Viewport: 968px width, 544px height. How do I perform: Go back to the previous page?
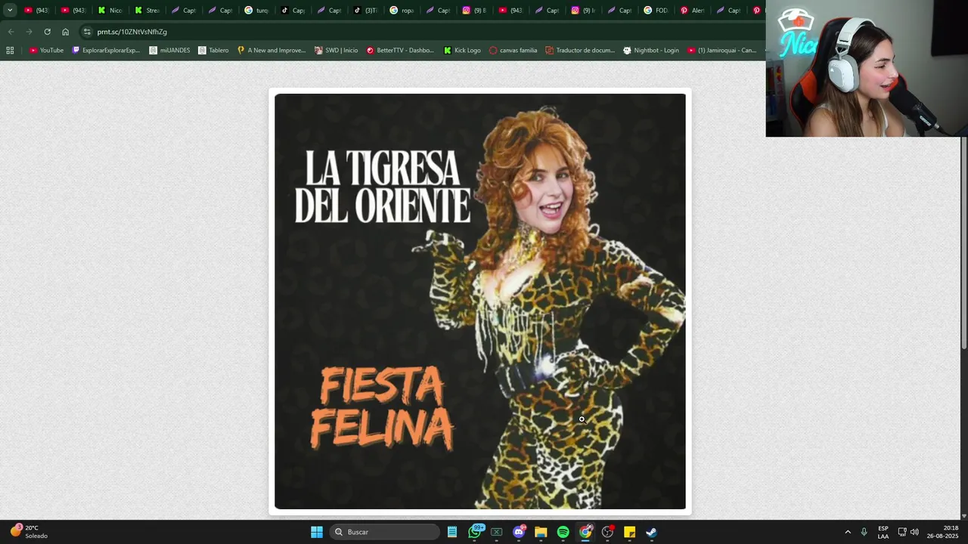pos(11,32)
